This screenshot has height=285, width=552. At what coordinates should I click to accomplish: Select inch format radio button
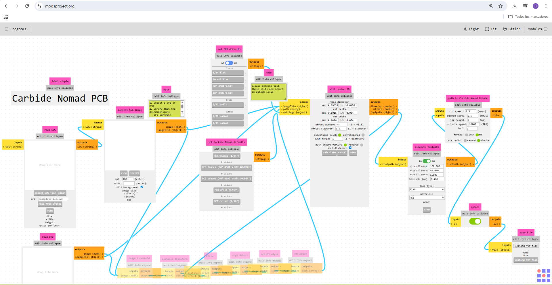[x=467, y=135]
